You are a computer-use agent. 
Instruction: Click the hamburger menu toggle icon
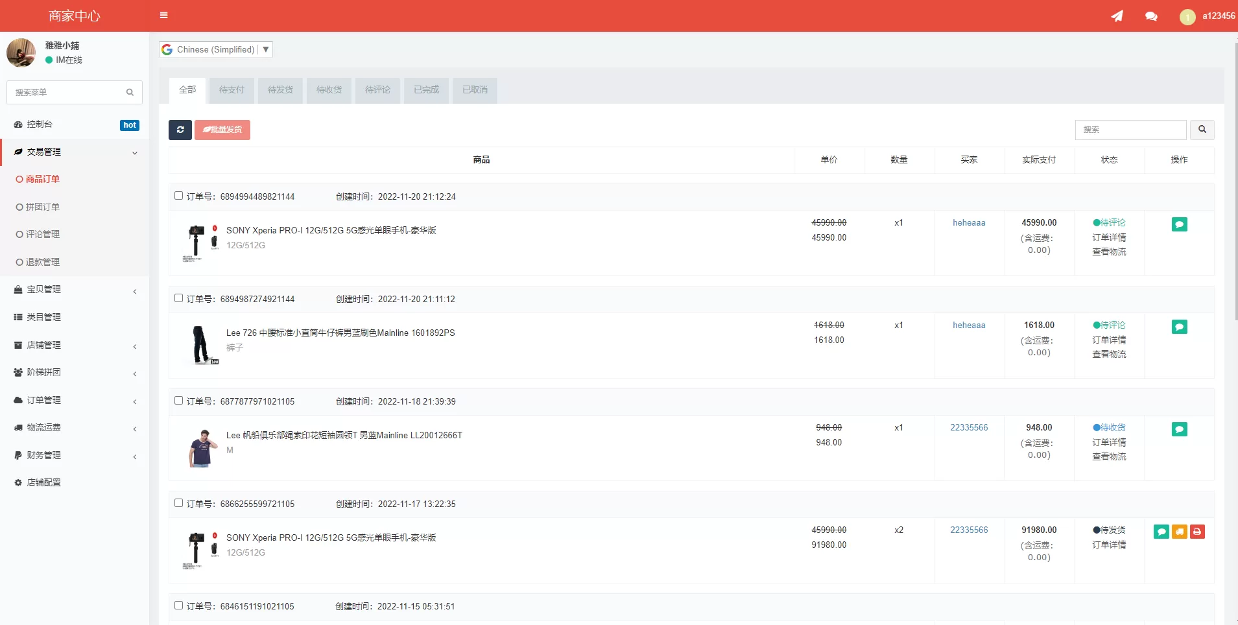[163, 16]
